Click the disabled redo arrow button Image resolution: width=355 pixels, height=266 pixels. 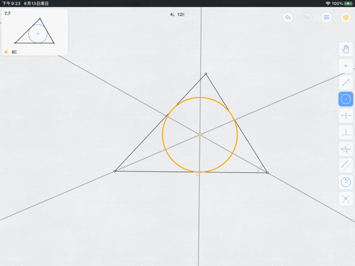tap(307, 17)
